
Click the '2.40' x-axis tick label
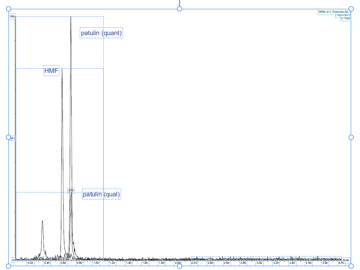[210, 263]
